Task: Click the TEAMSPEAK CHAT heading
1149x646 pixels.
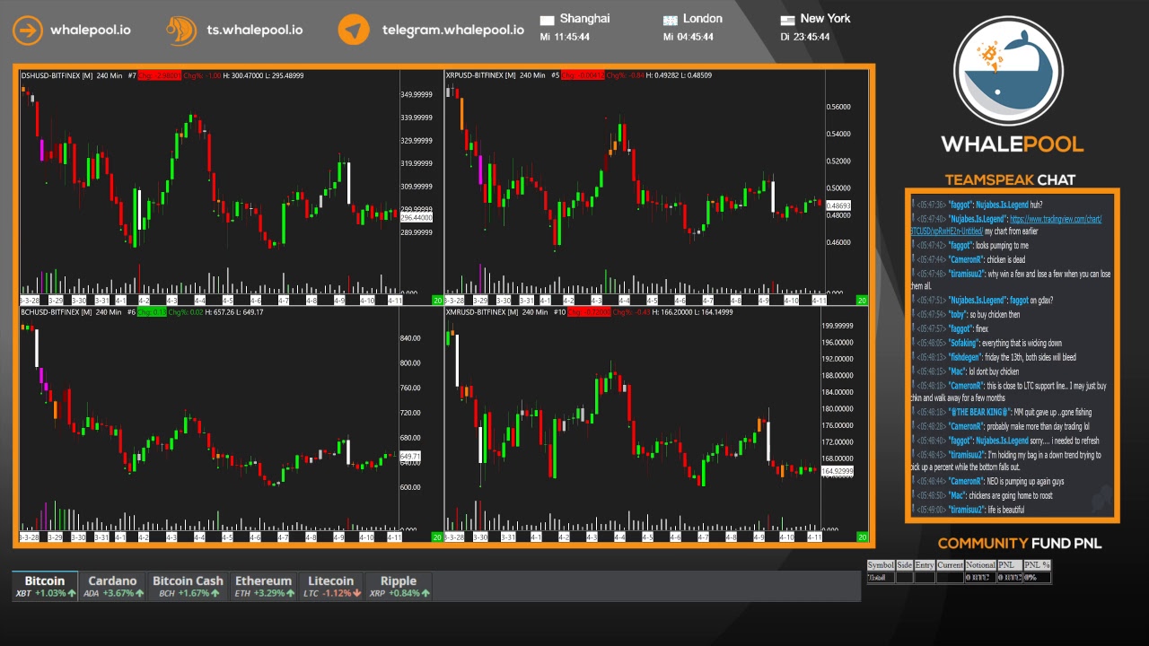Action: pos(1010,179)
